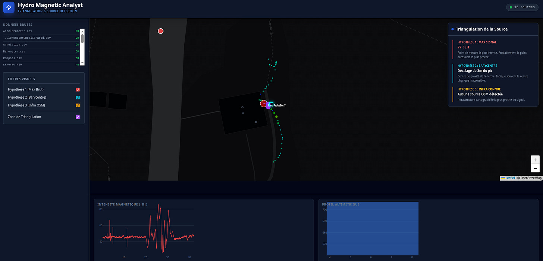Click the scroll-up arrow of file list
This screenshot has width=543, height=261.
tap(82, 31)
